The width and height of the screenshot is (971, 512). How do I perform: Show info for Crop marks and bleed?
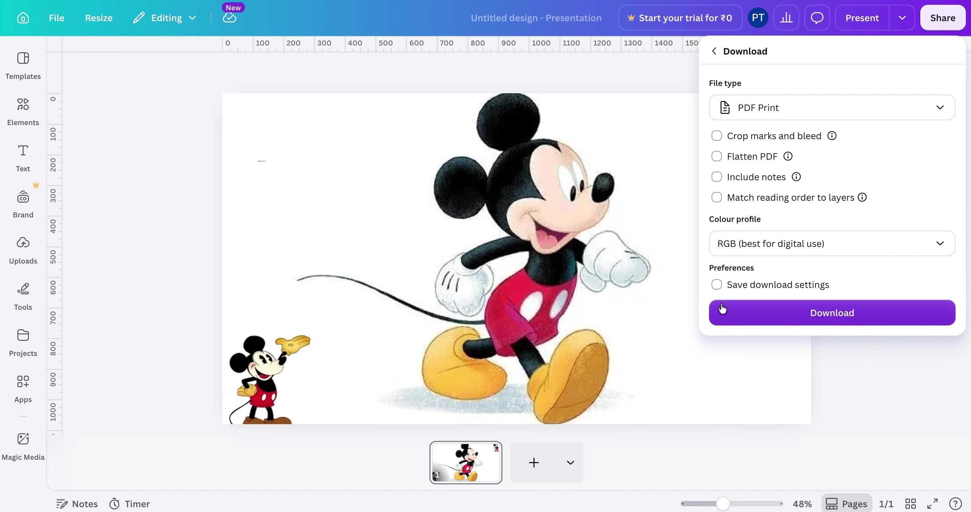pyautogui.click(x=832, y=136)
